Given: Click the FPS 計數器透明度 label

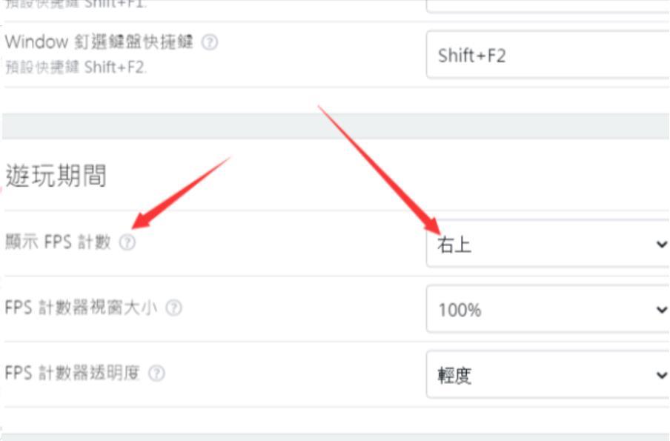Looking at the screenshot, I should tap(72, 373).
